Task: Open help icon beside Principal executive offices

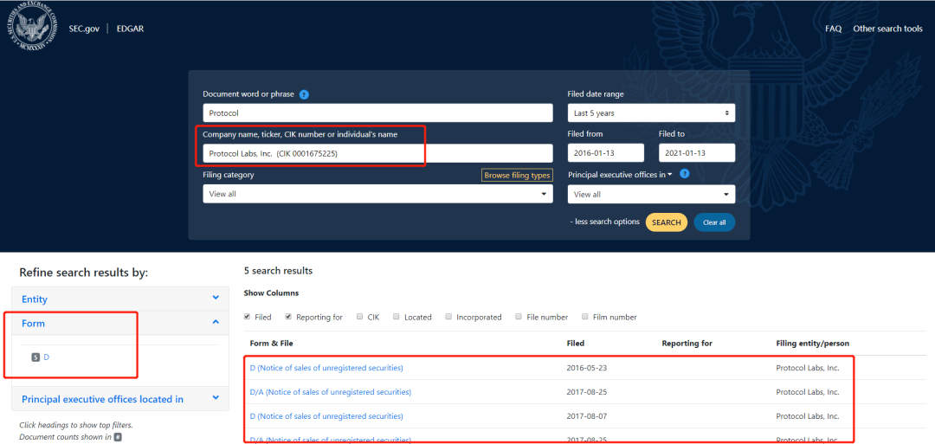Action: [x=685, y=174]
